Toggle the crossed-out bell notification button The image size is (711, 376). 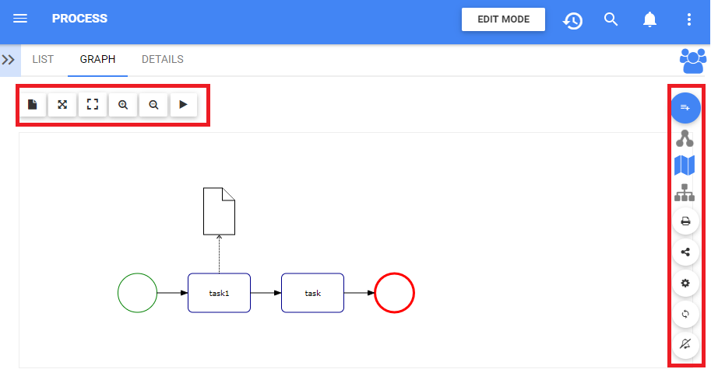click(x=685, y=343)
